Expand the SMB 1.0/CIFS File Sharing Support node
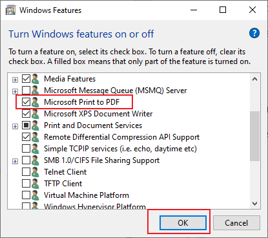268x238 pixels. (15, 162)
